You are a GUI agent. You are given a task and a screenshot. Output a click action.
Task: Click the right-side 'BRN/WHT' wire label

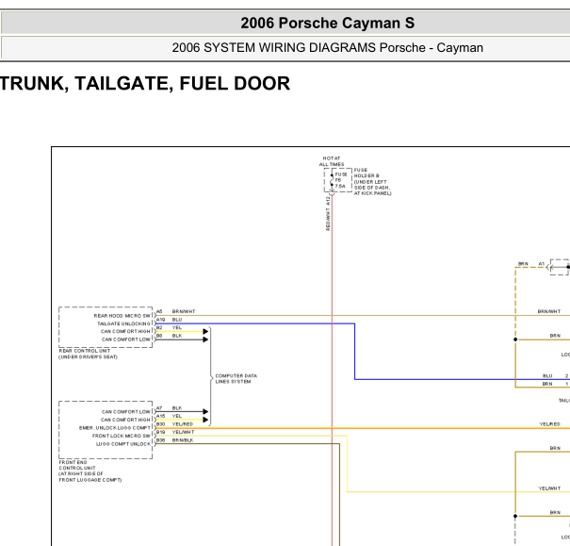point(549,311)
